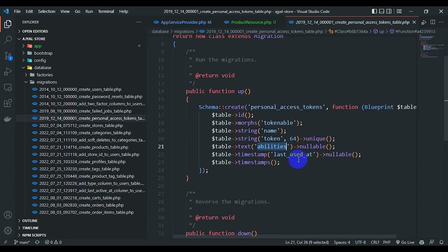
Task: Open the Run and Debug view
Action: click(8, 72)
